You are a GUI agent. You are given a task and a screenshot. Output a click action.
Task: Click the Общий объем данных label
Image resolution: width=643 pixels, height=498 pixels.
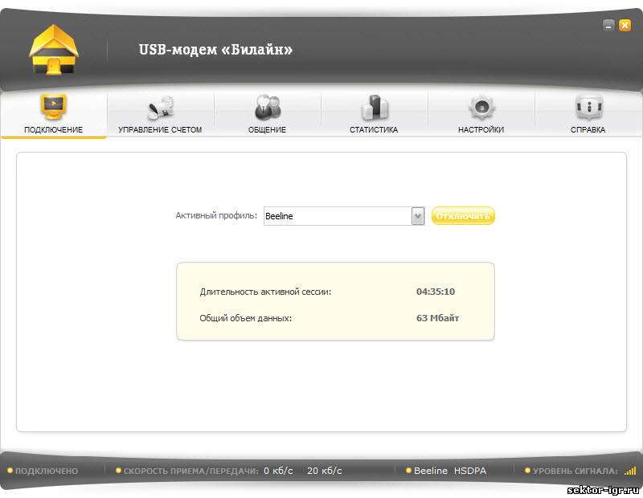246,318
